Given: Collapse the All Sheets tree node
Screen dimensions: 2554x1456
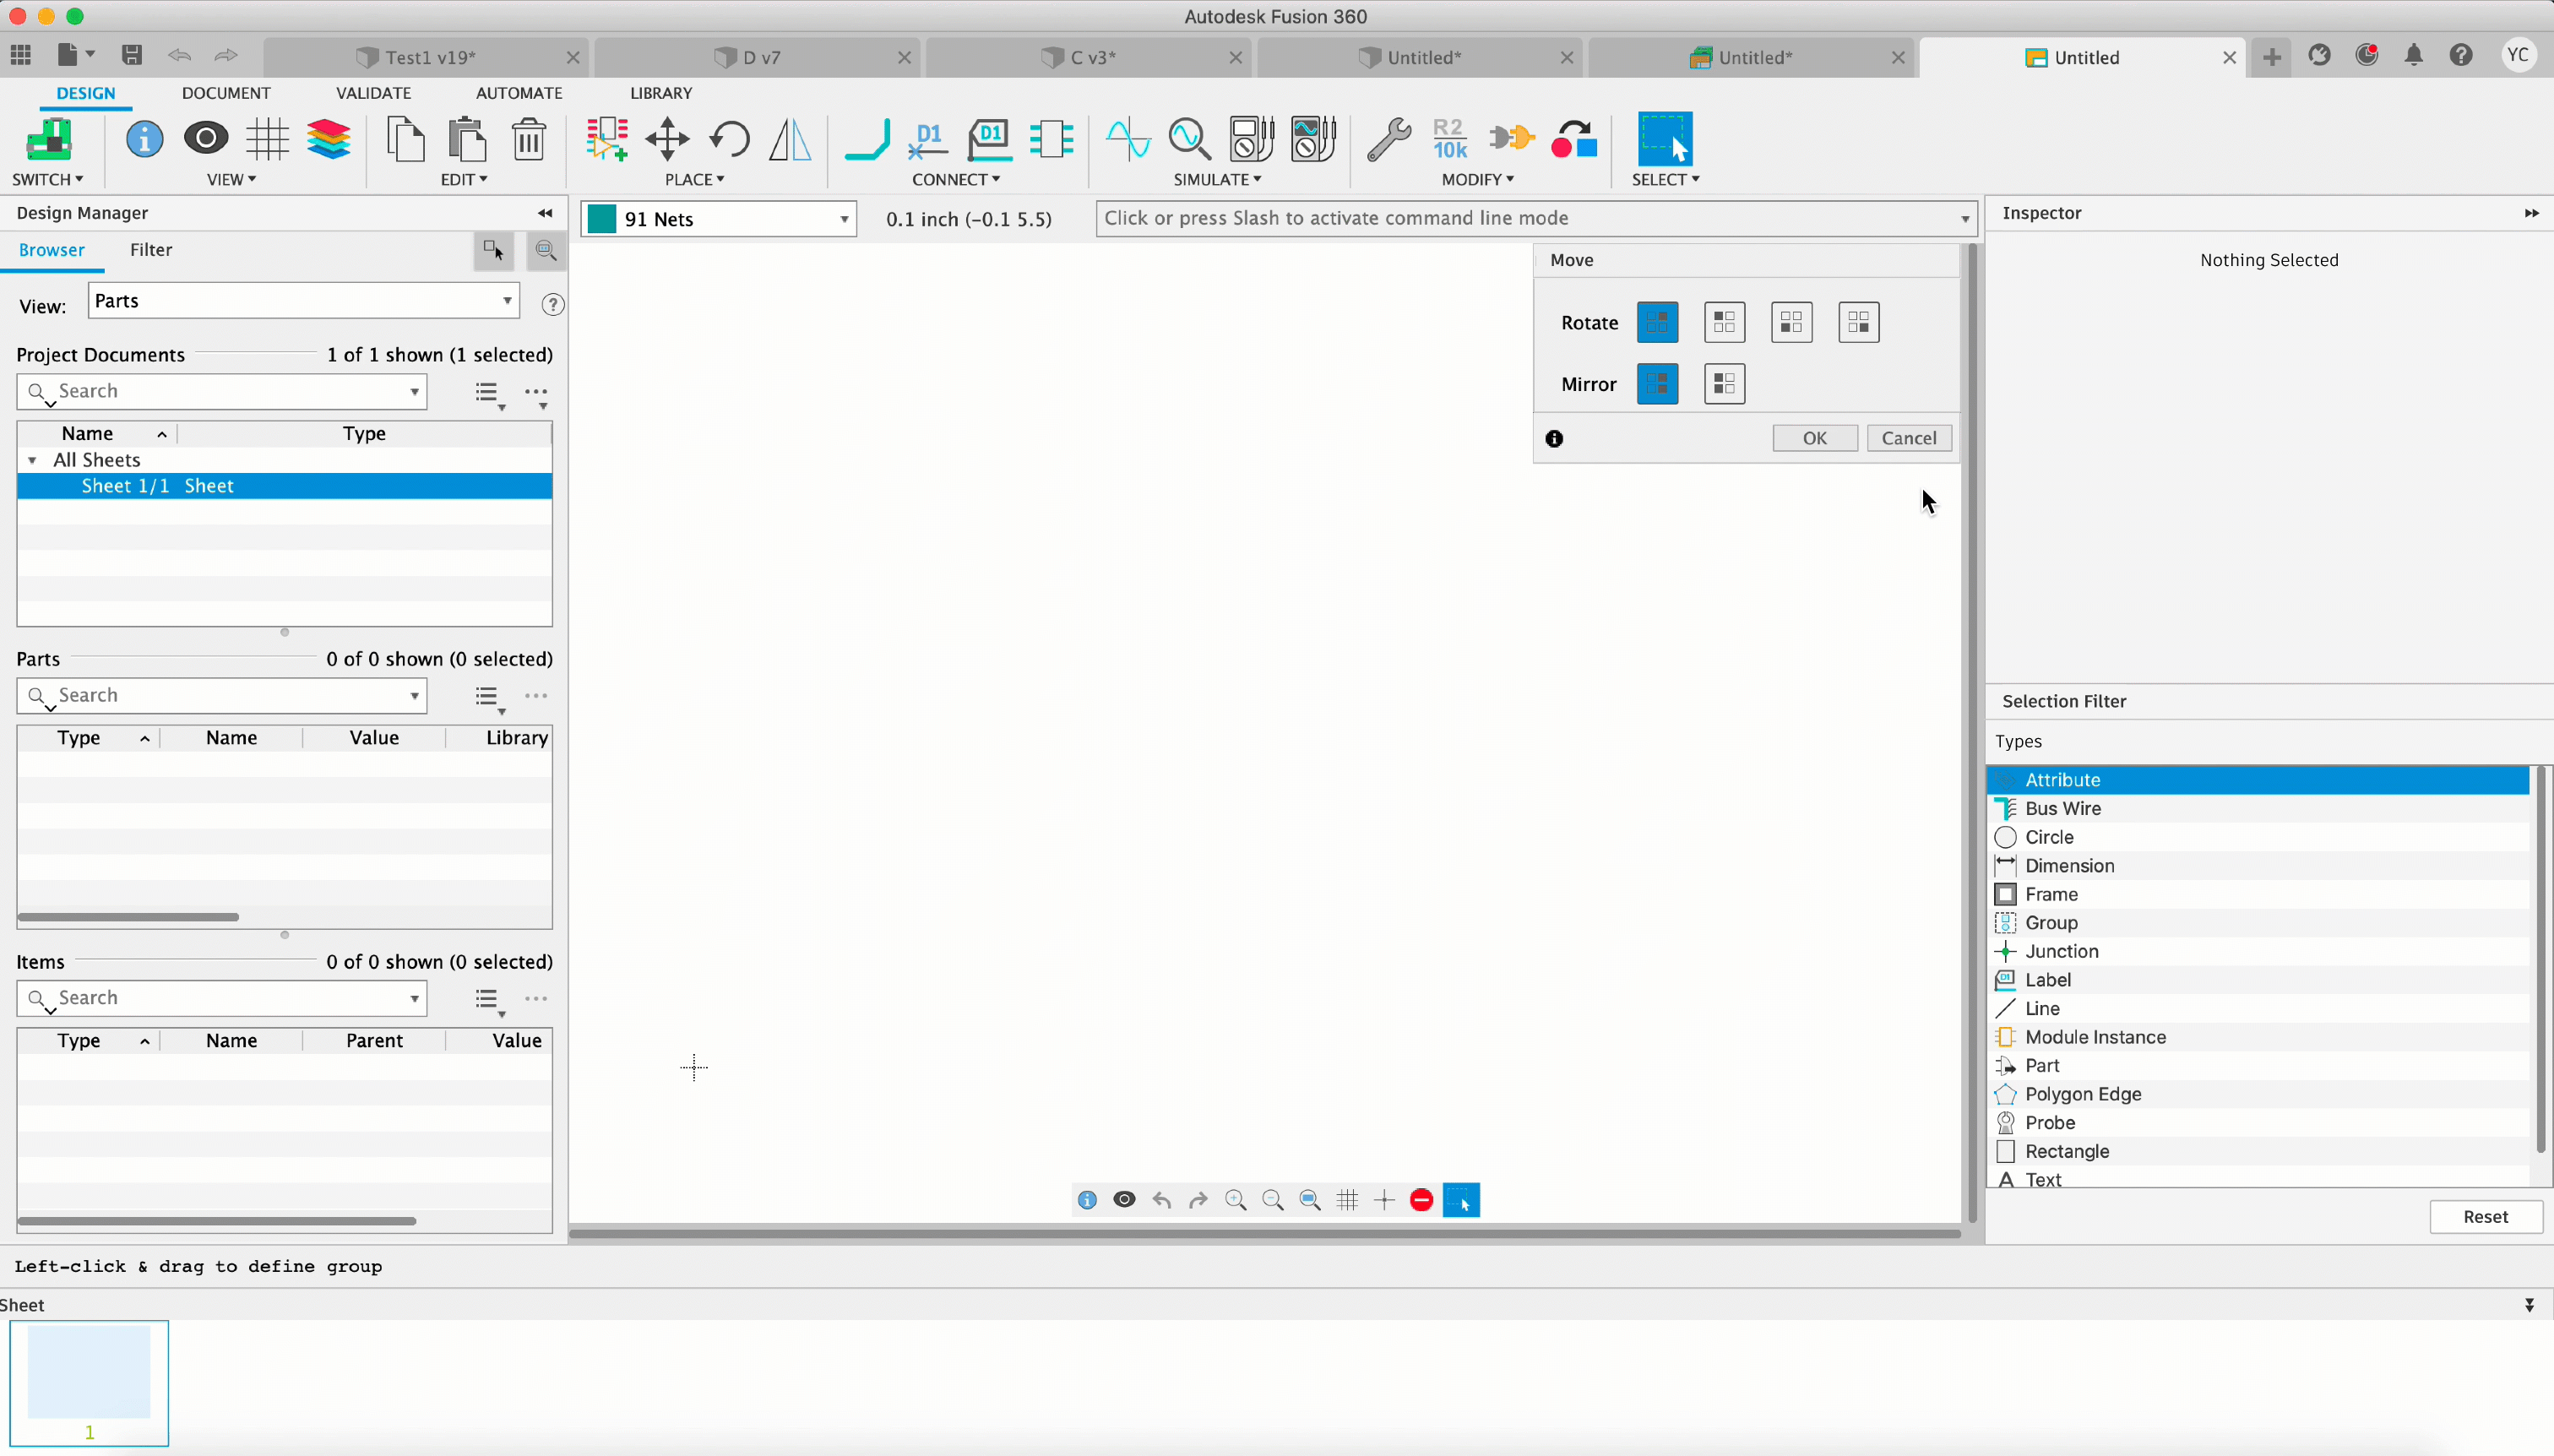Looking at the screenshot, I should pos(33,460).
